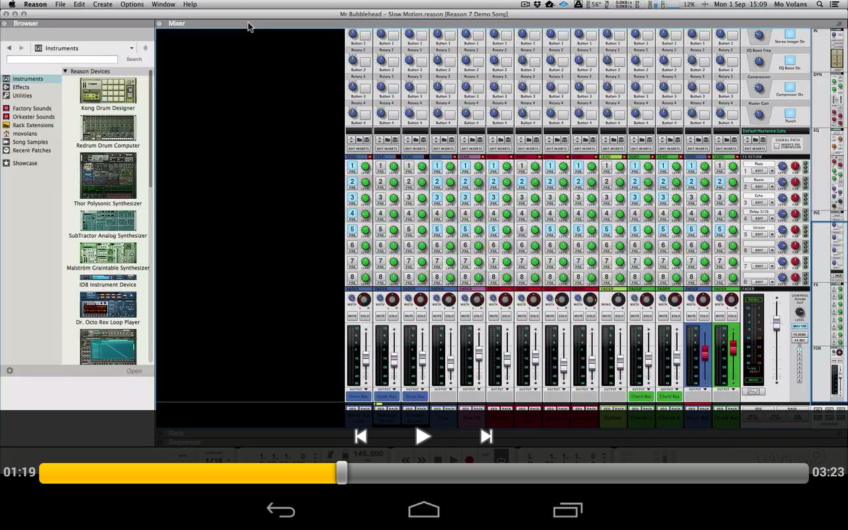Open the Options menu
The image size is (848, 530).
132,4
